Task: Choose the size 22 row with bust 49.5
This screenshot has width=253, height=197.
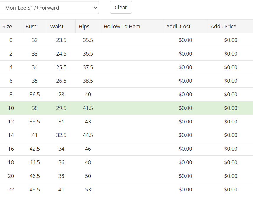Action: point(126,189)
